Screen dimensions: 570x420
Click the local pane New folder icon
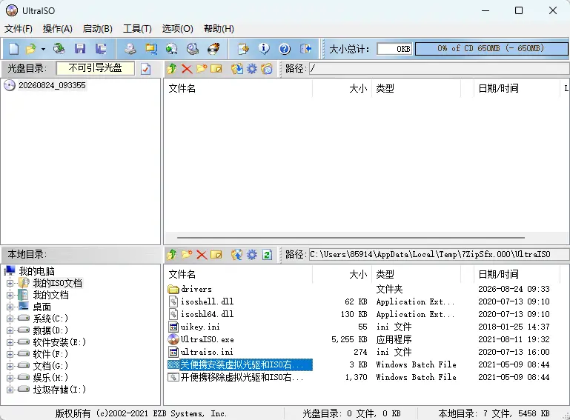(x=187, y=255)
